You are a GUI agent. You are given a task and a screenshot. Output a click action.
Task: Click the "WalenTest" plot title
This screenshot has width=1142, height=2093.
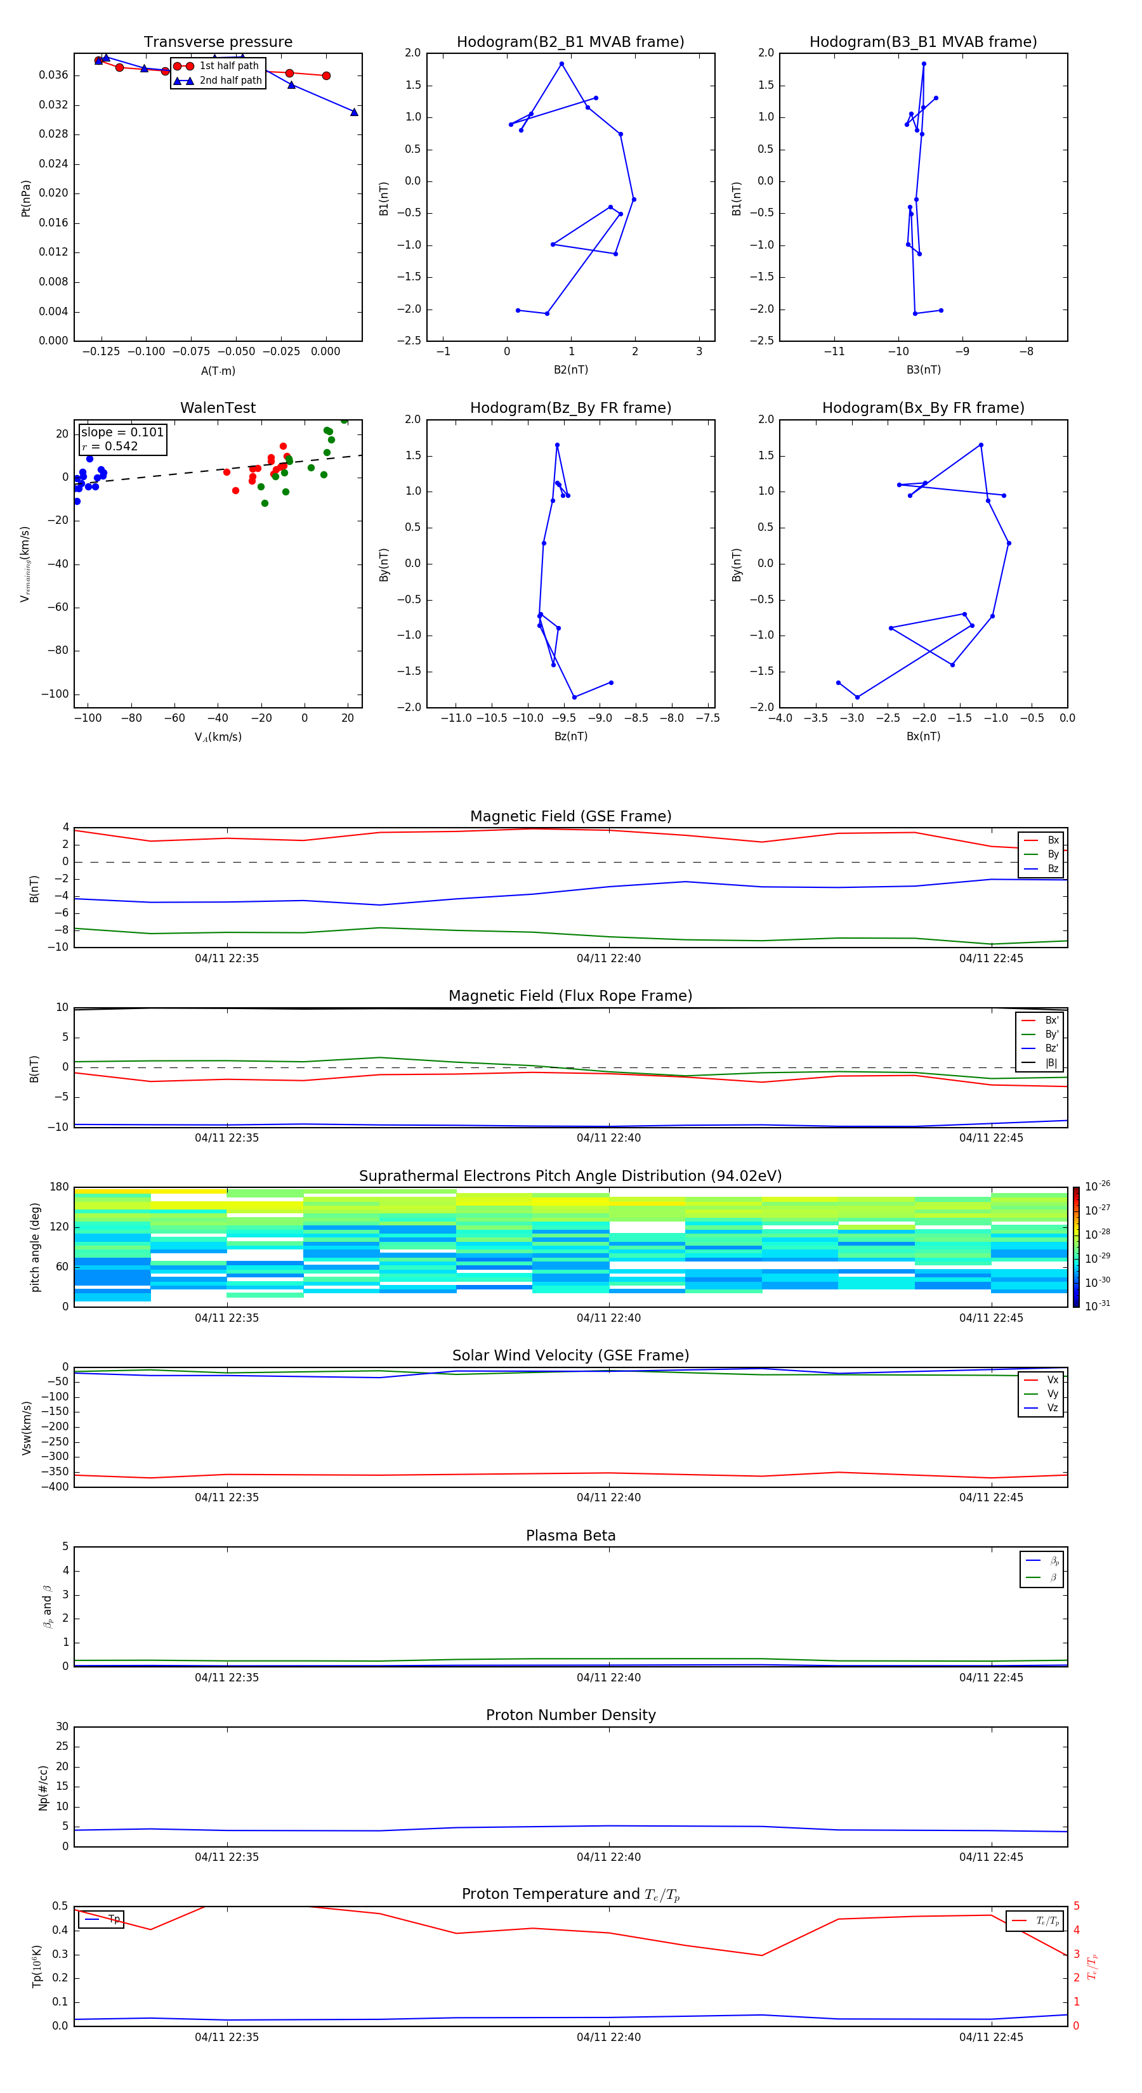(218, 408)
